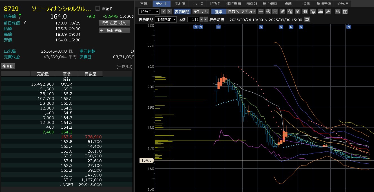Decrease bar count with down stepper arrow
Screen dimensions: 374x192
coord(201,19)
